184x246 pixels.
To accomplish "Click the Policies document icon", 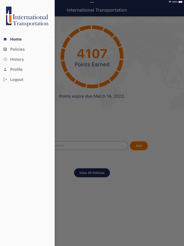I will tap(5, 49).
